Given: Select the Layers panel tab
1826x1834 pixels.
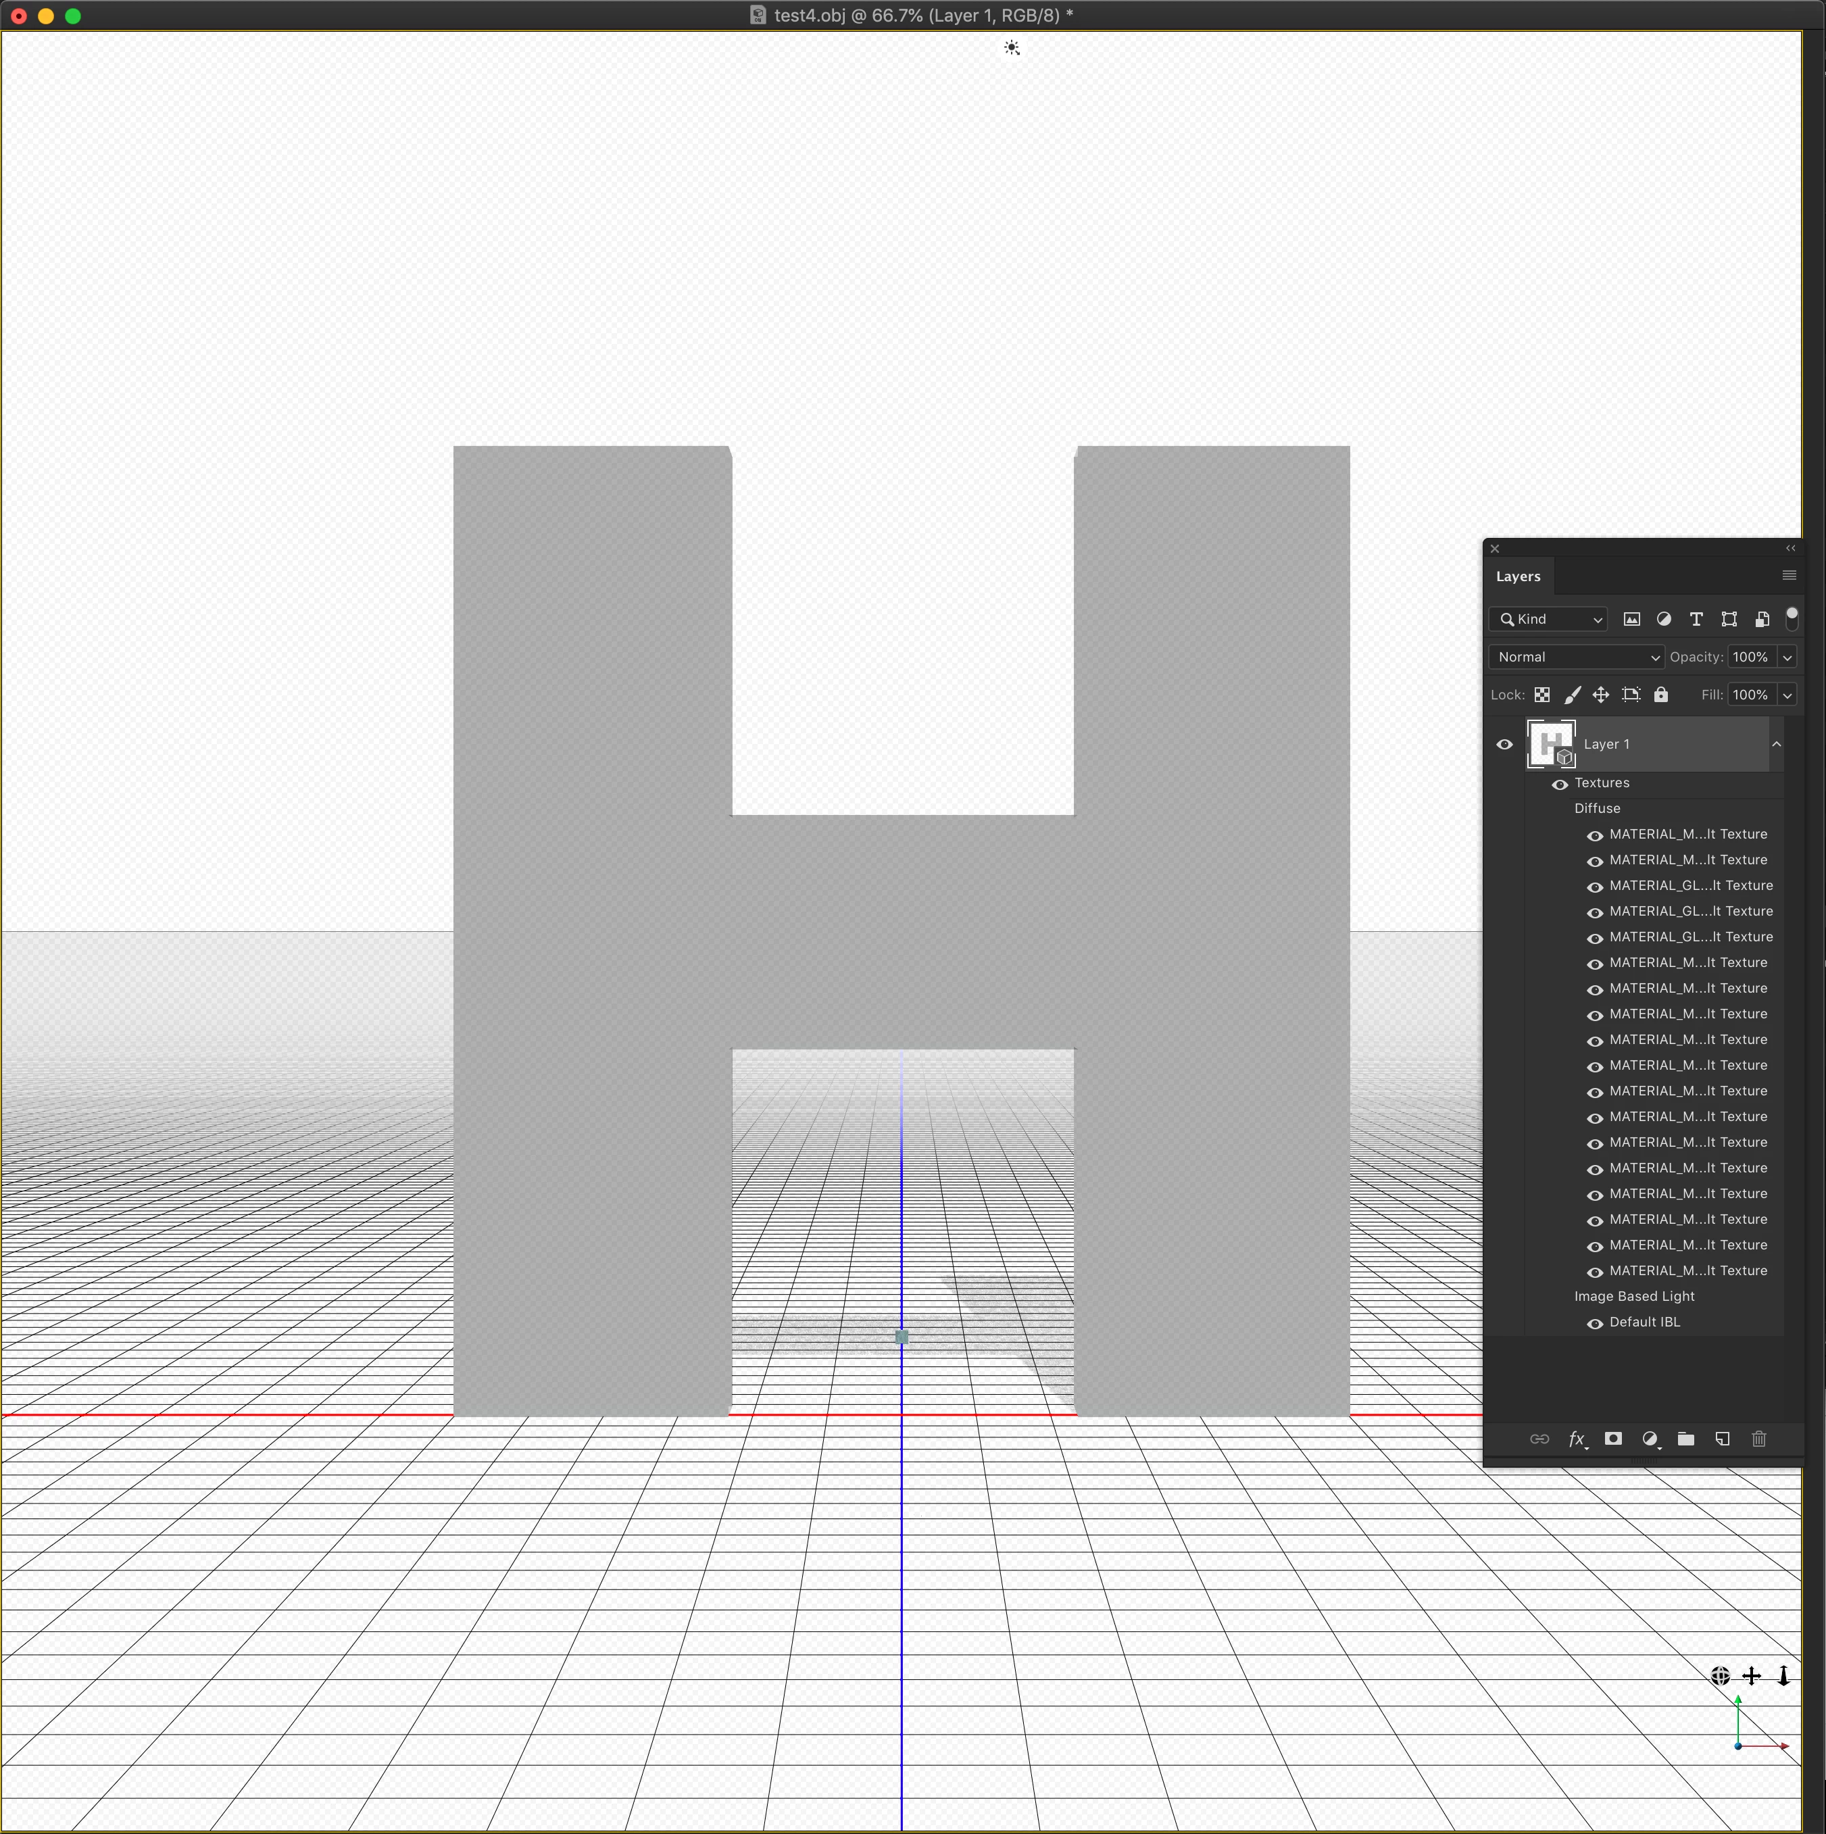Looking at the screenshot, I should [x=1517, y=576].
